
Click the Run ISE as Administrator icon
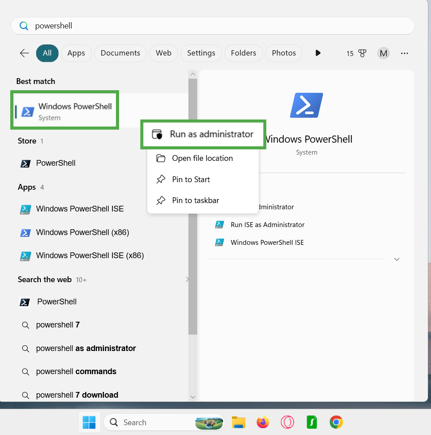[x=219, y=224]
